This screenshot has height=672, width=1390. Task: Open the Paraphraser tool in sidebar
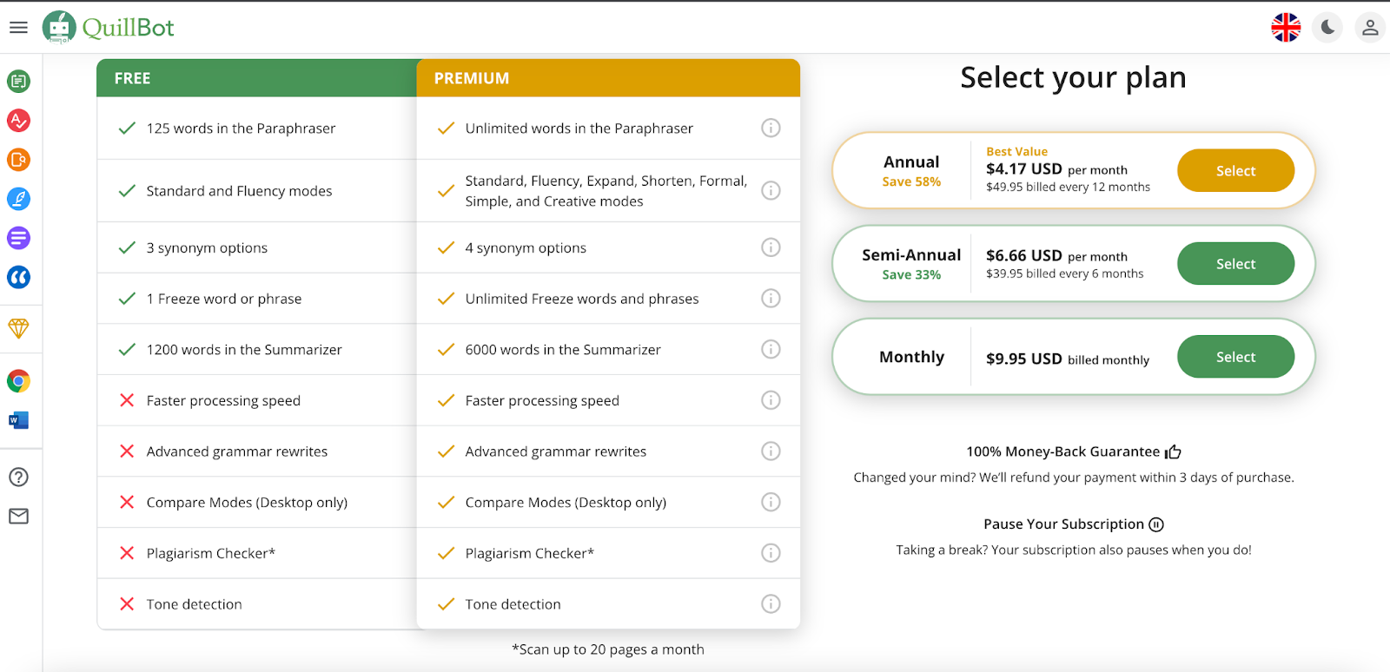tap(18, 82)
